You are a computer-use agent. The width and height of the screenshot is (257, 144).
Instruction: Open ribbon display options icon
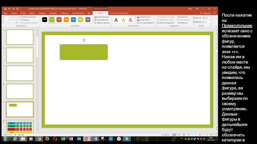[x=197, y=9]
